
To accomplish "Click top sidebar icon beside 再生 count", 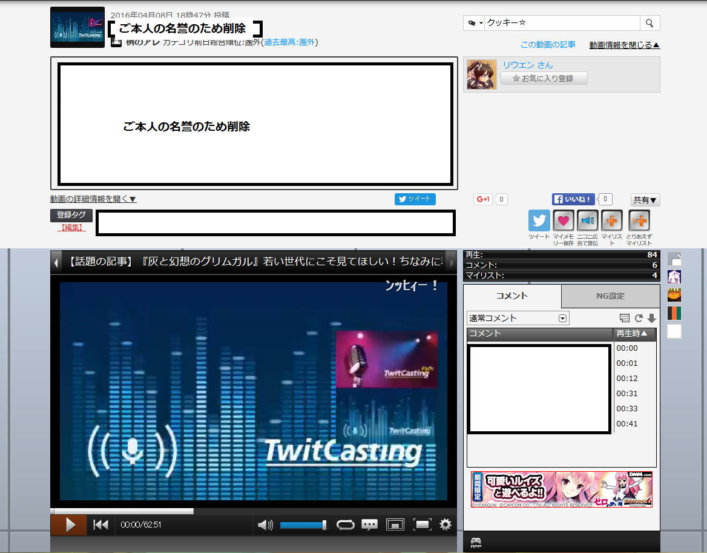I will (x=674, y=259).
